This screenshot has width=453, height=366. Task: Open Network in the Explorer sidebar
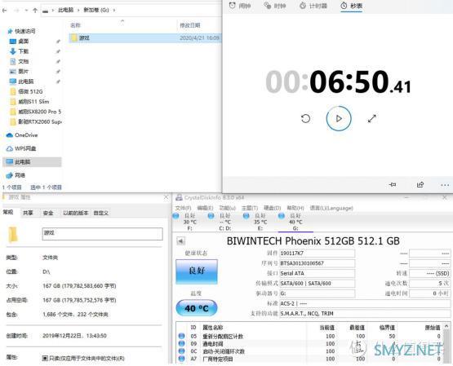click(x=16, y=175)
